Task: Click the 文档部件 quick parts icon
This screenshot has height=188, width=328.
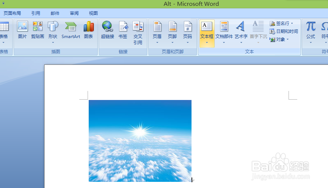Action: (x=224, y=26)
